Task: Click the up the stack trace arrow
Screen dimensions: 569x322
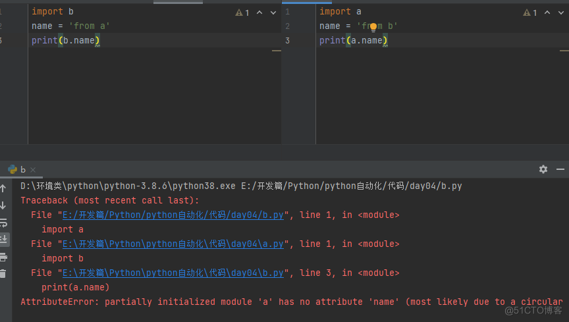Action: pyautogui.click(x=3, y=188)
